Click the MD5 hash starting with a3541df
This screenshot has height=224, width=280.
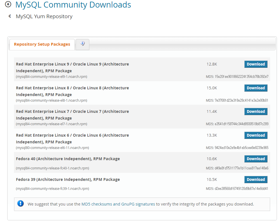click(x=241, y=124)
